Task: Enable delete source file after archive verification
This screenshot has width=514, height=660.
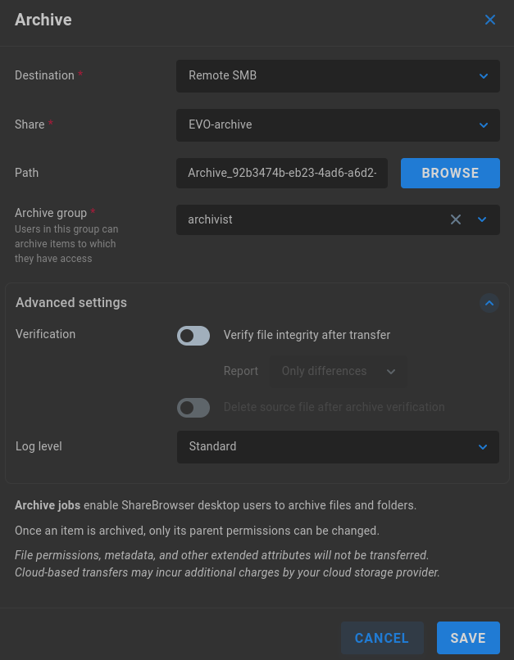Action: pyautogui.click(x=193, y=407)
